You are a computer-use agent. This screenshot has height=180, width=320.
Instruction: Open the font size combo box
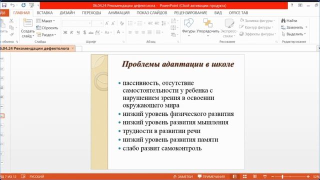[x=97, y=23]
